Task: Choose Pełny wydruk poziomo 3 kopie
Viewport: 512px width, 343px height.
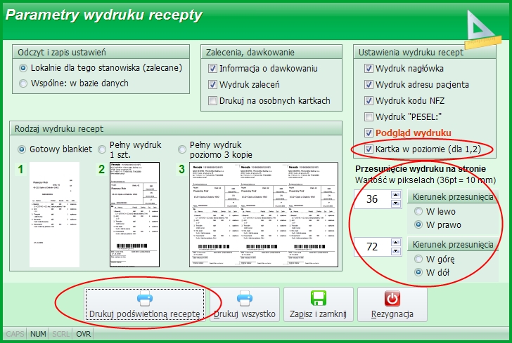Action: click(x=182, y=149)
